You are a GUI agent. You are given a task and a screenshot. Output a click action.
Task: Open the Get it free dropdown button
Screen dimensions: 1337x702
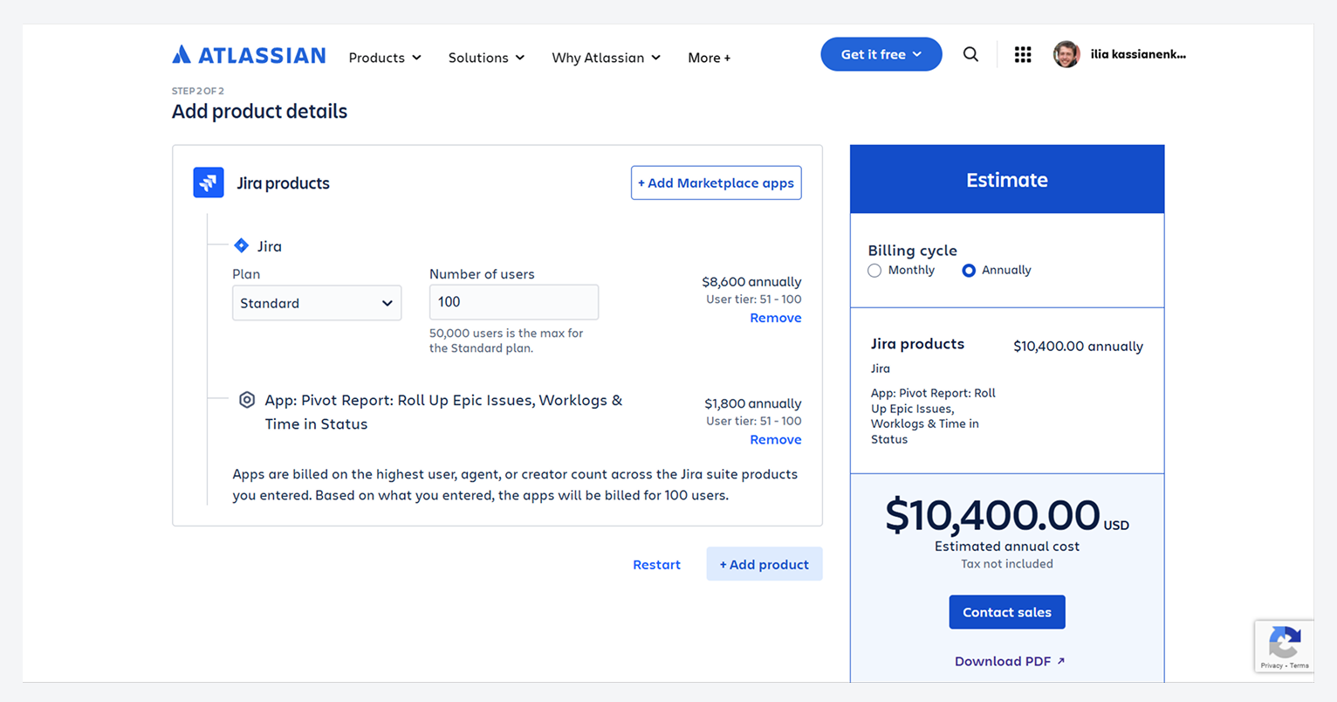pos(881,54)
